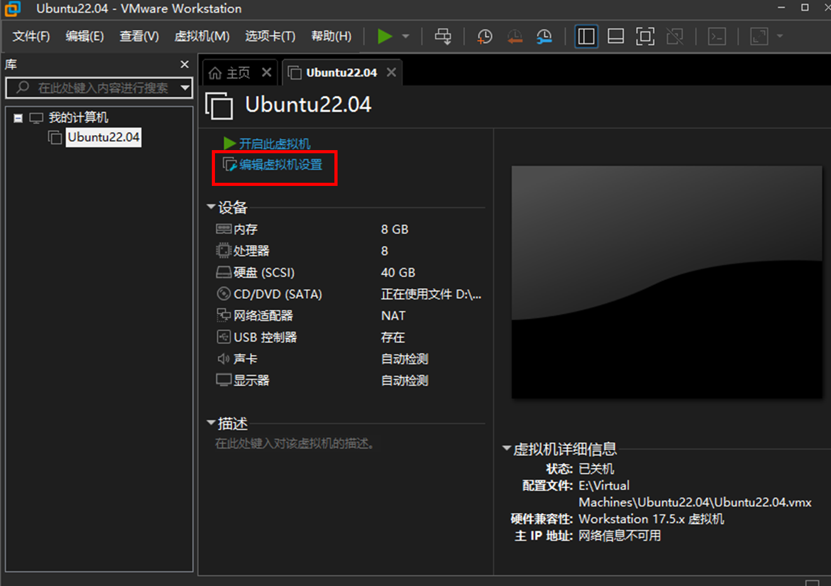This screenshot has width=831, height=586.
Task: Select the 网络适配器 device entry
Action: click(263, 316)
